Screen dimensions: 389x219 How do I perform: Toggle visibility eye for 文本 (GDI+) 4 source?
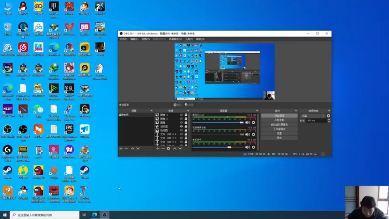pos(181,134)
